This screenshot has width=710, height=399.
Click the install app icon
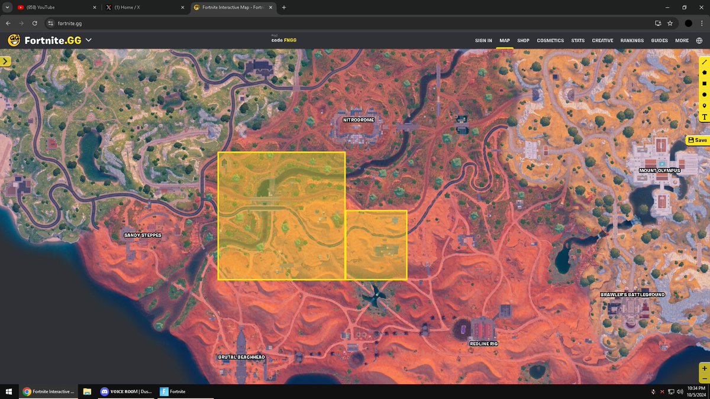point(658,23)
